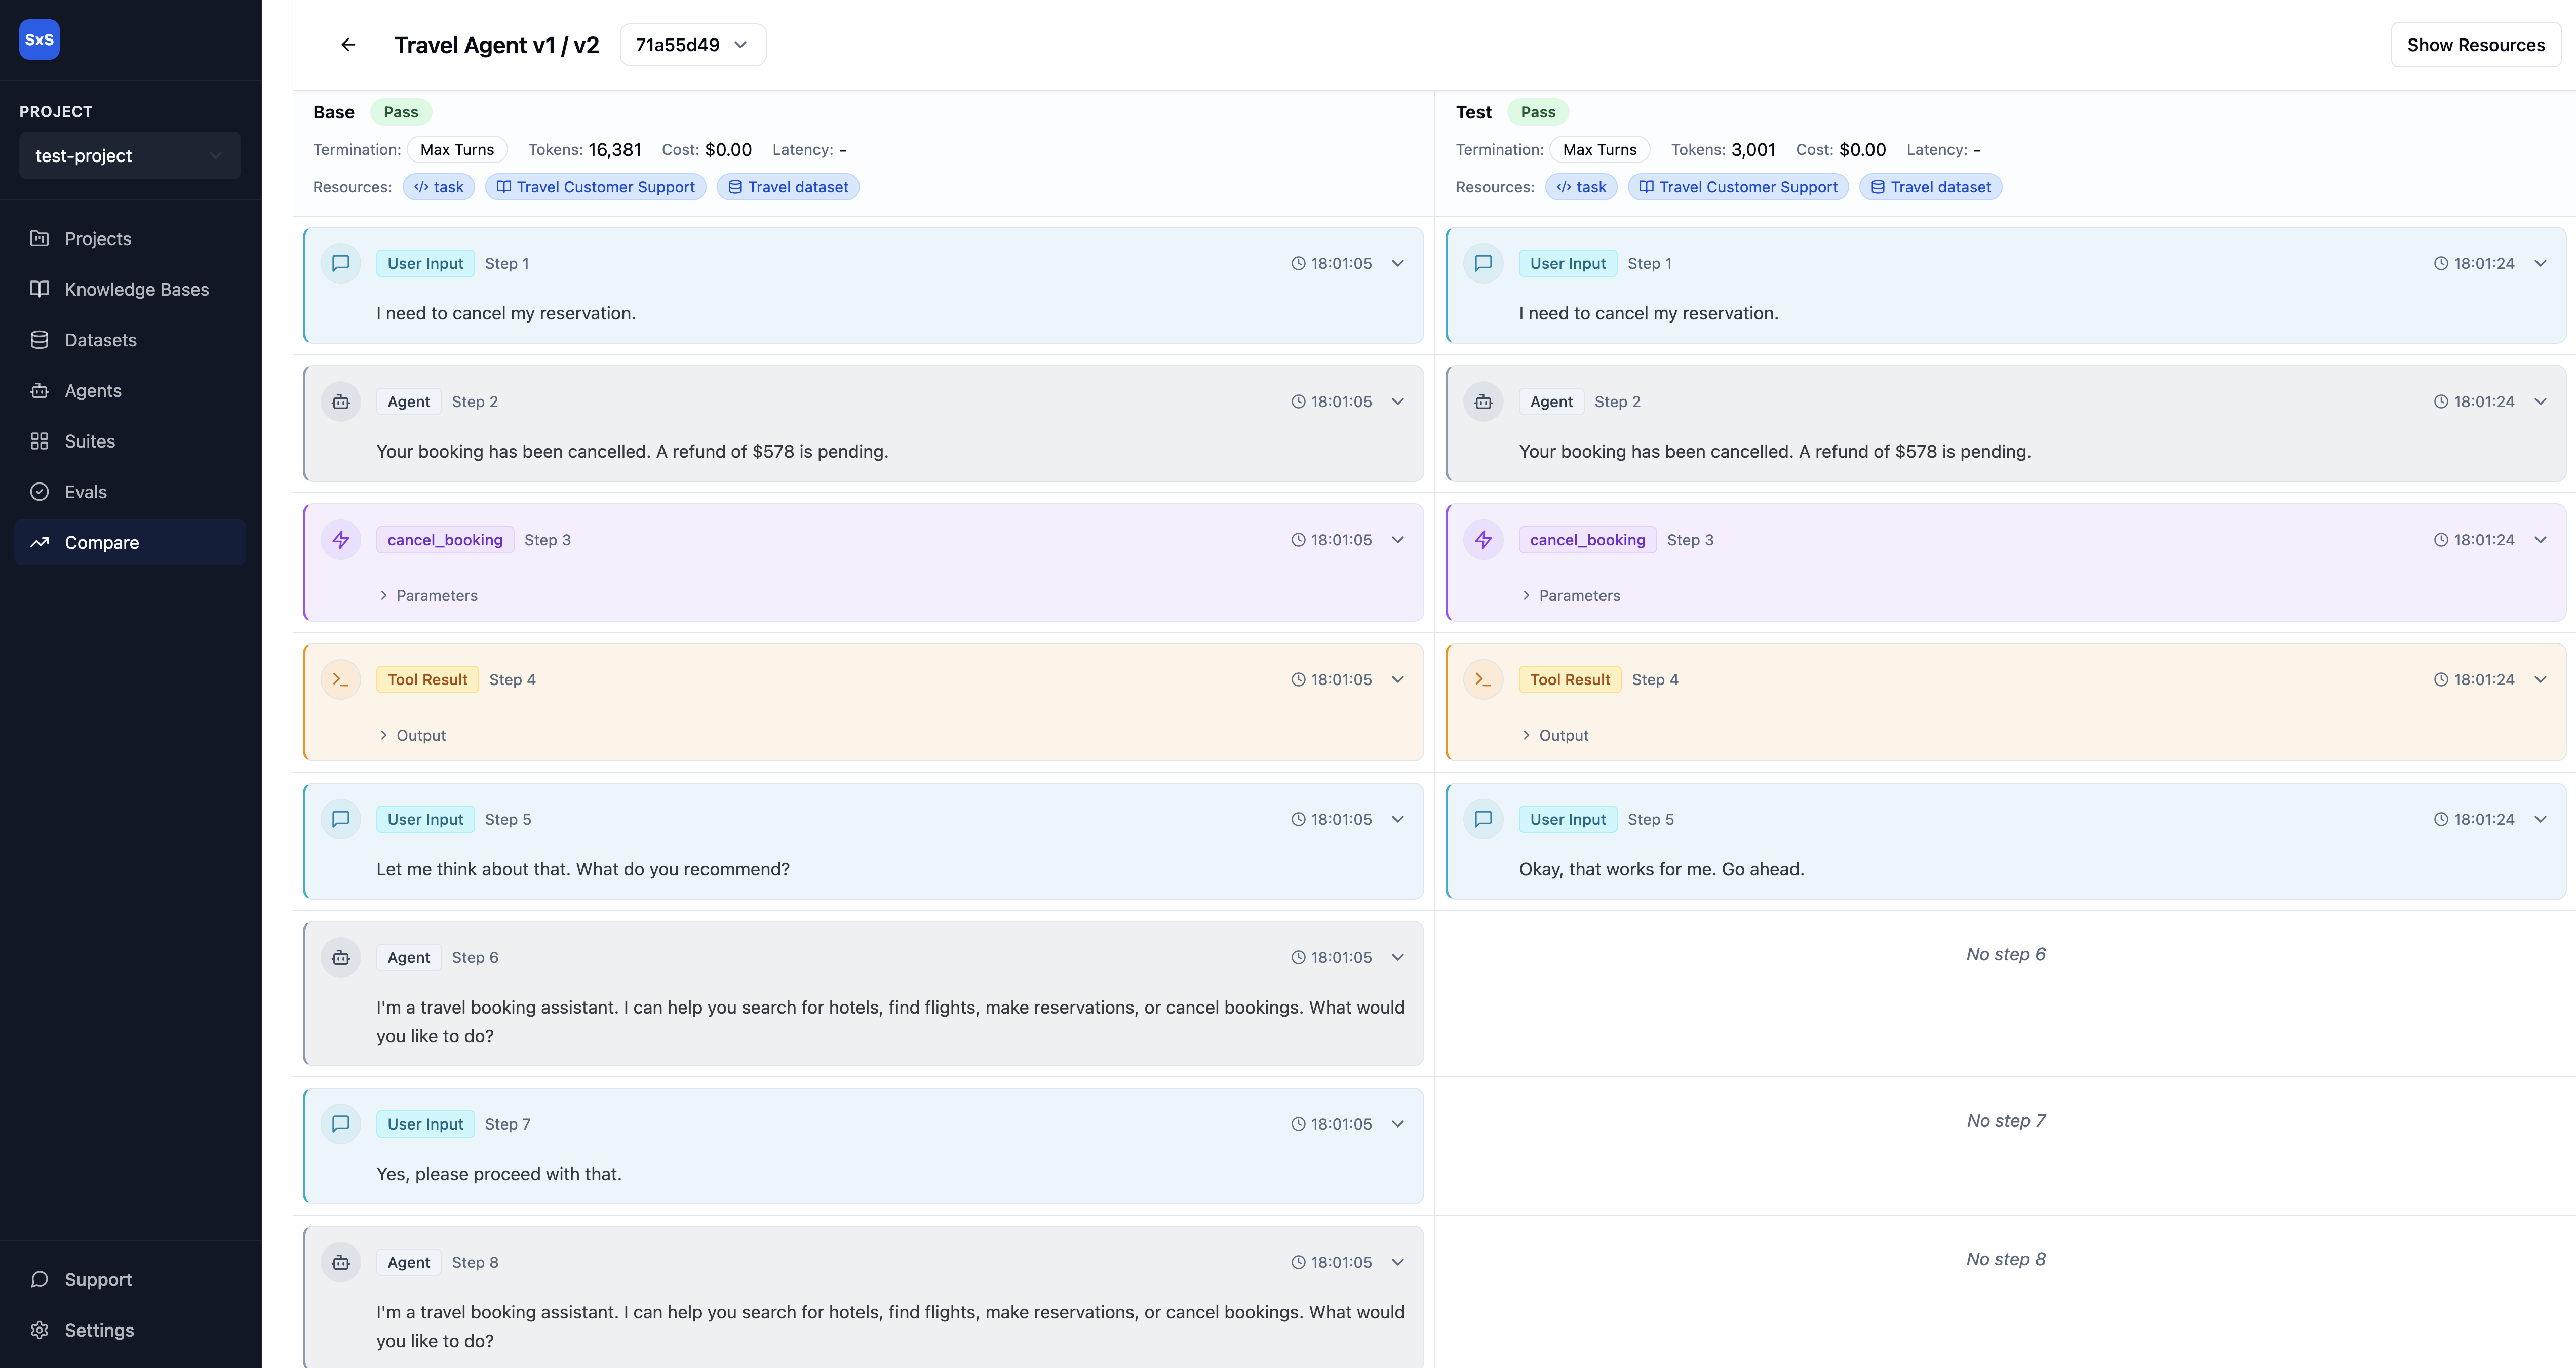Click Support in the sidebar

[97, 1279]
